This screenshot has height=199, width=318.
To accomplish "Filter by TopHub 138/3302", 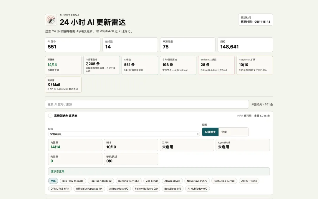I will [101, 181].
